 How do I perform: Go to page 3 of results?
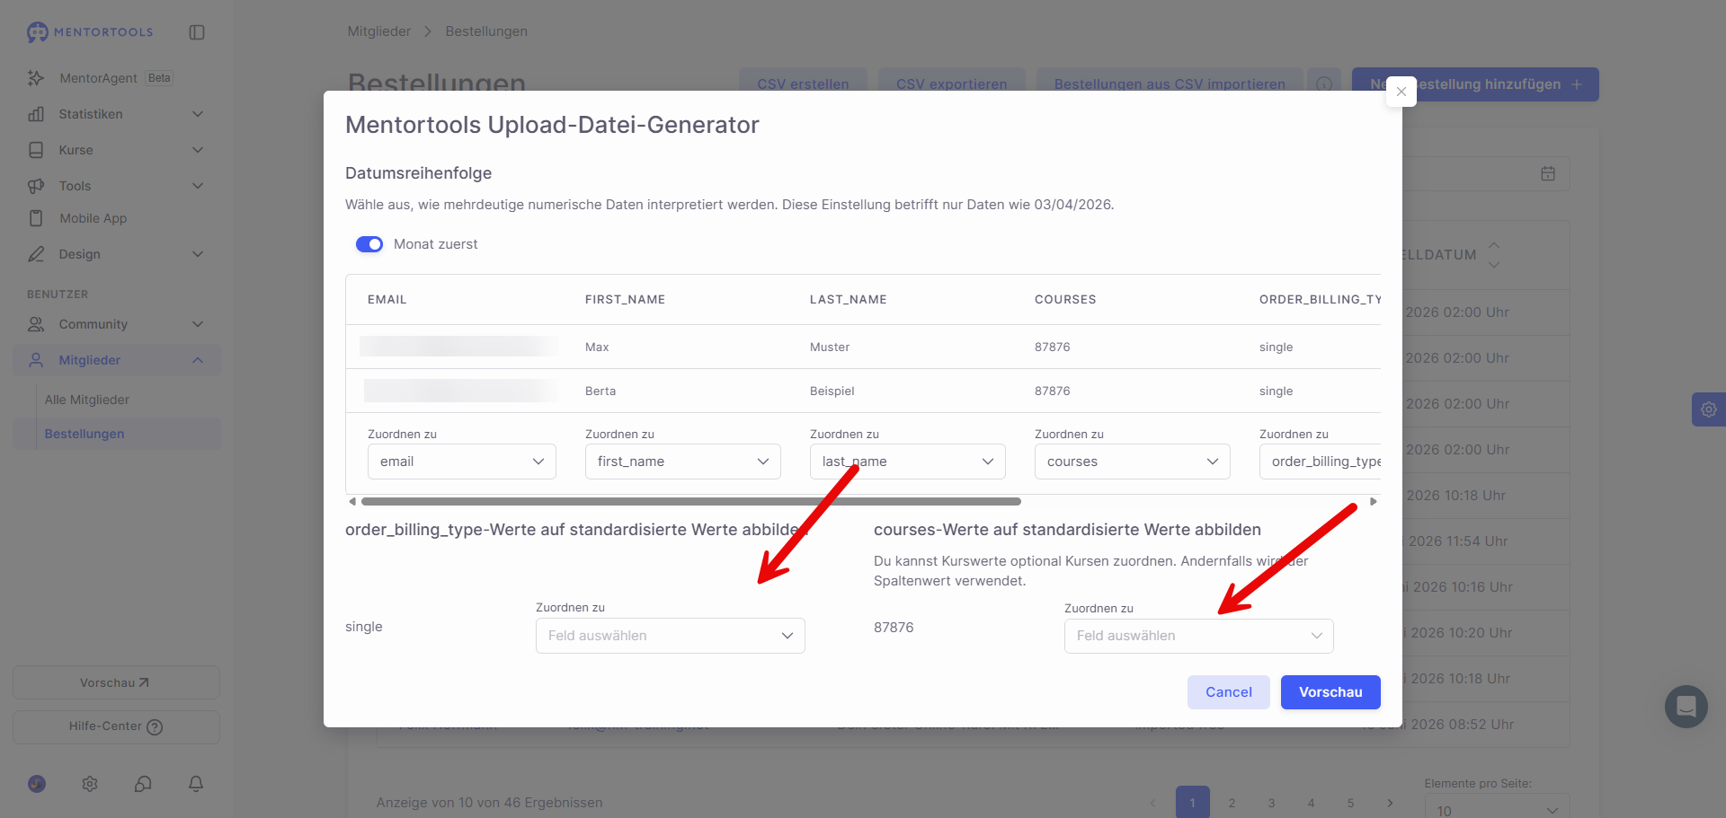point(1271,803)
